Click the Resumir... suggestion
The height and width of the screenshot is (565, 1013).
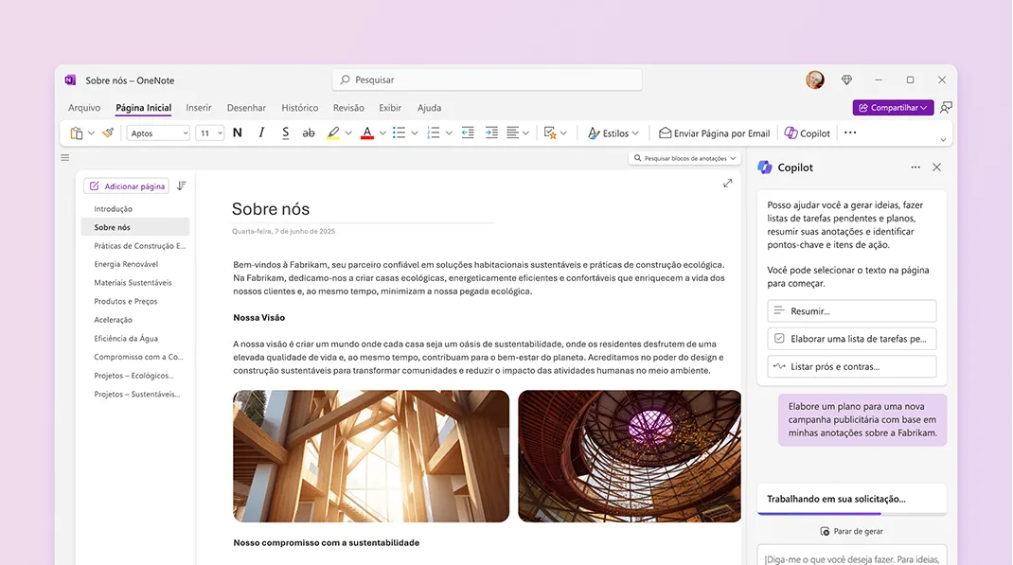click(x=851, y=311)
